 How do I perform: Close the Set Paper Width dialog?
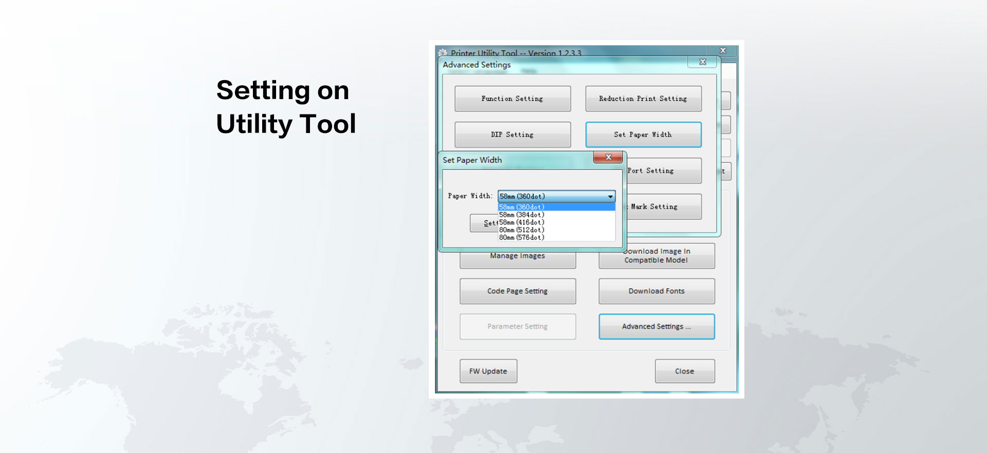point(608,157)
